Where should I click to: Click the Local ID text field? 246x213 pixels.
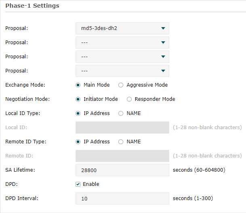coord(122,128)
